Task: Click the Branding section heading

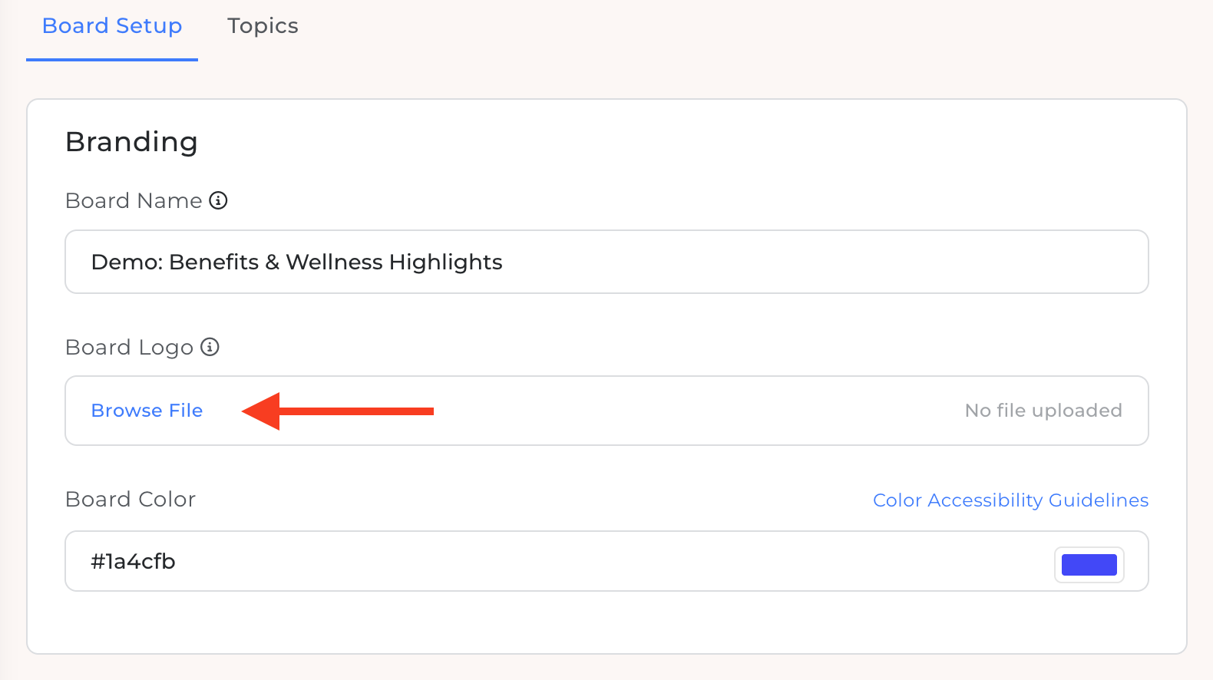Action: (131, 142)
